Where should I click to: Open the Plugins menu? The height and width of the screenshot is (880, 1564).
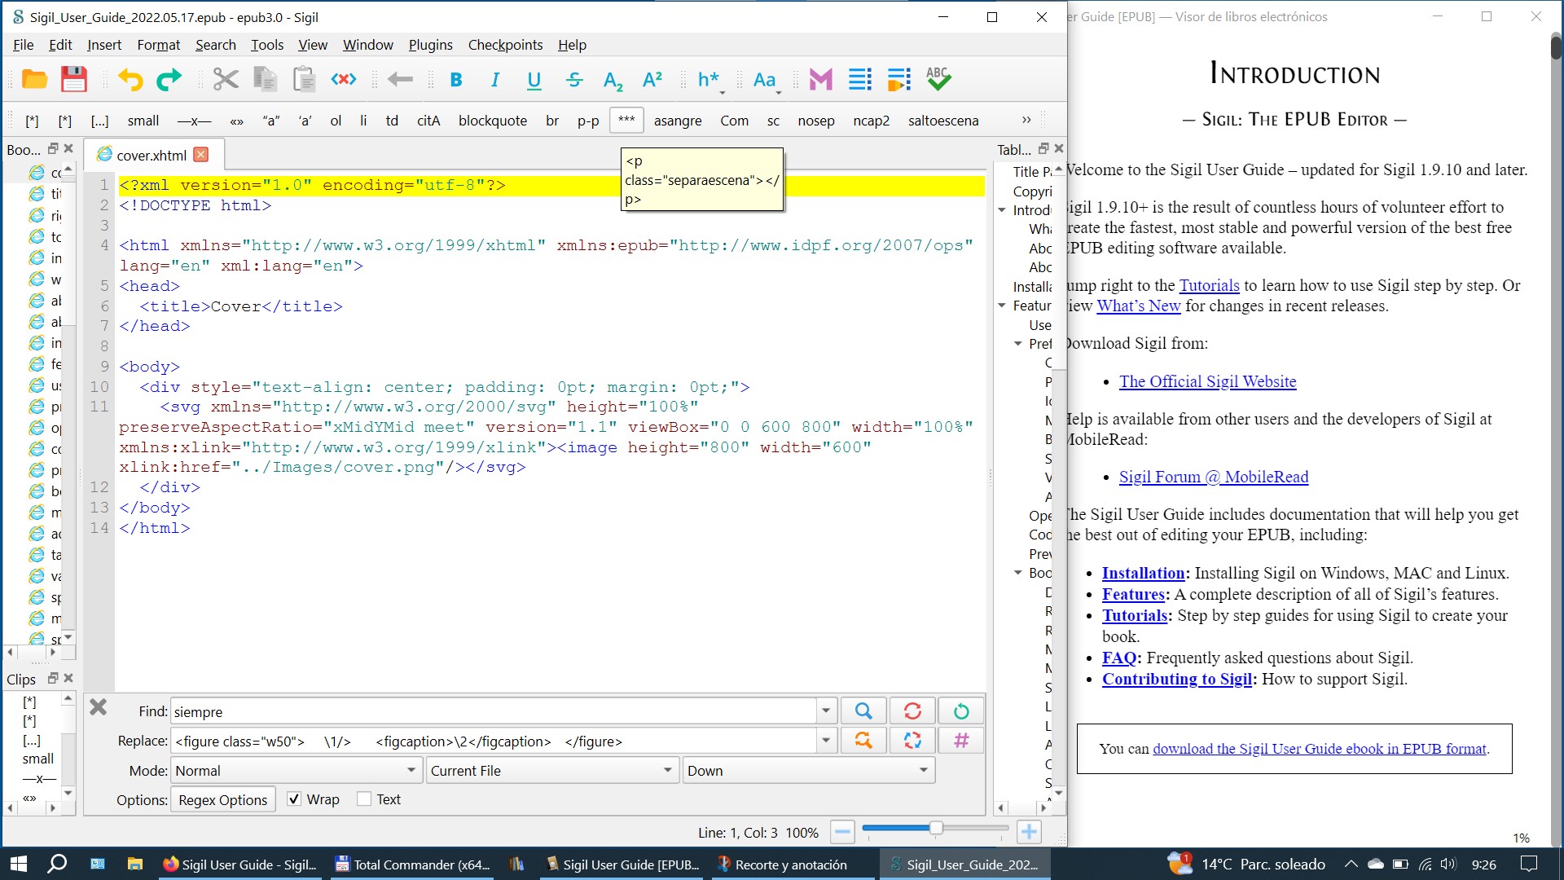click(430, 45)
